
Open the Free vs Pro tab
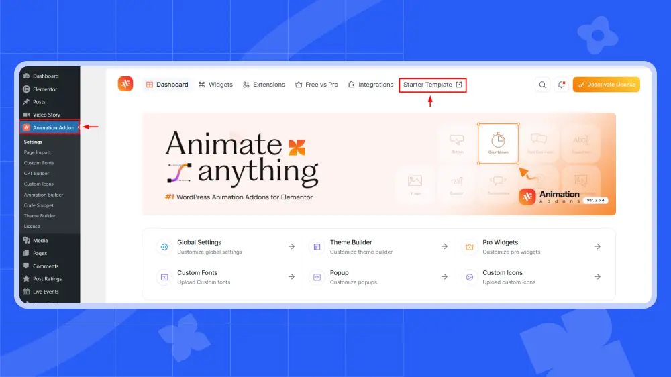[317, 85]
